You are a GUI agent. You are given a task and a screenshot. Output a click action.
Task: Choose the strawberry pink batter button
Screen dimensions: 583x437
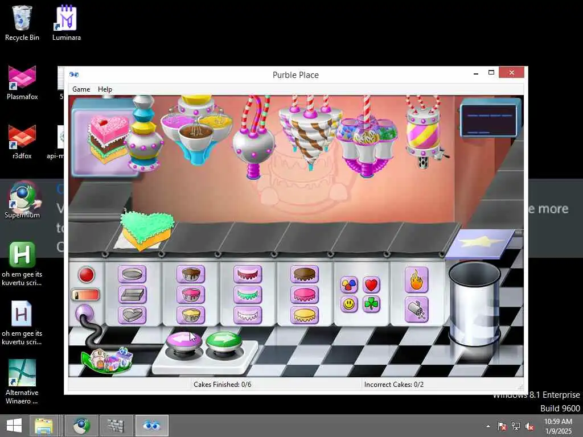click(x=190, y=295)
